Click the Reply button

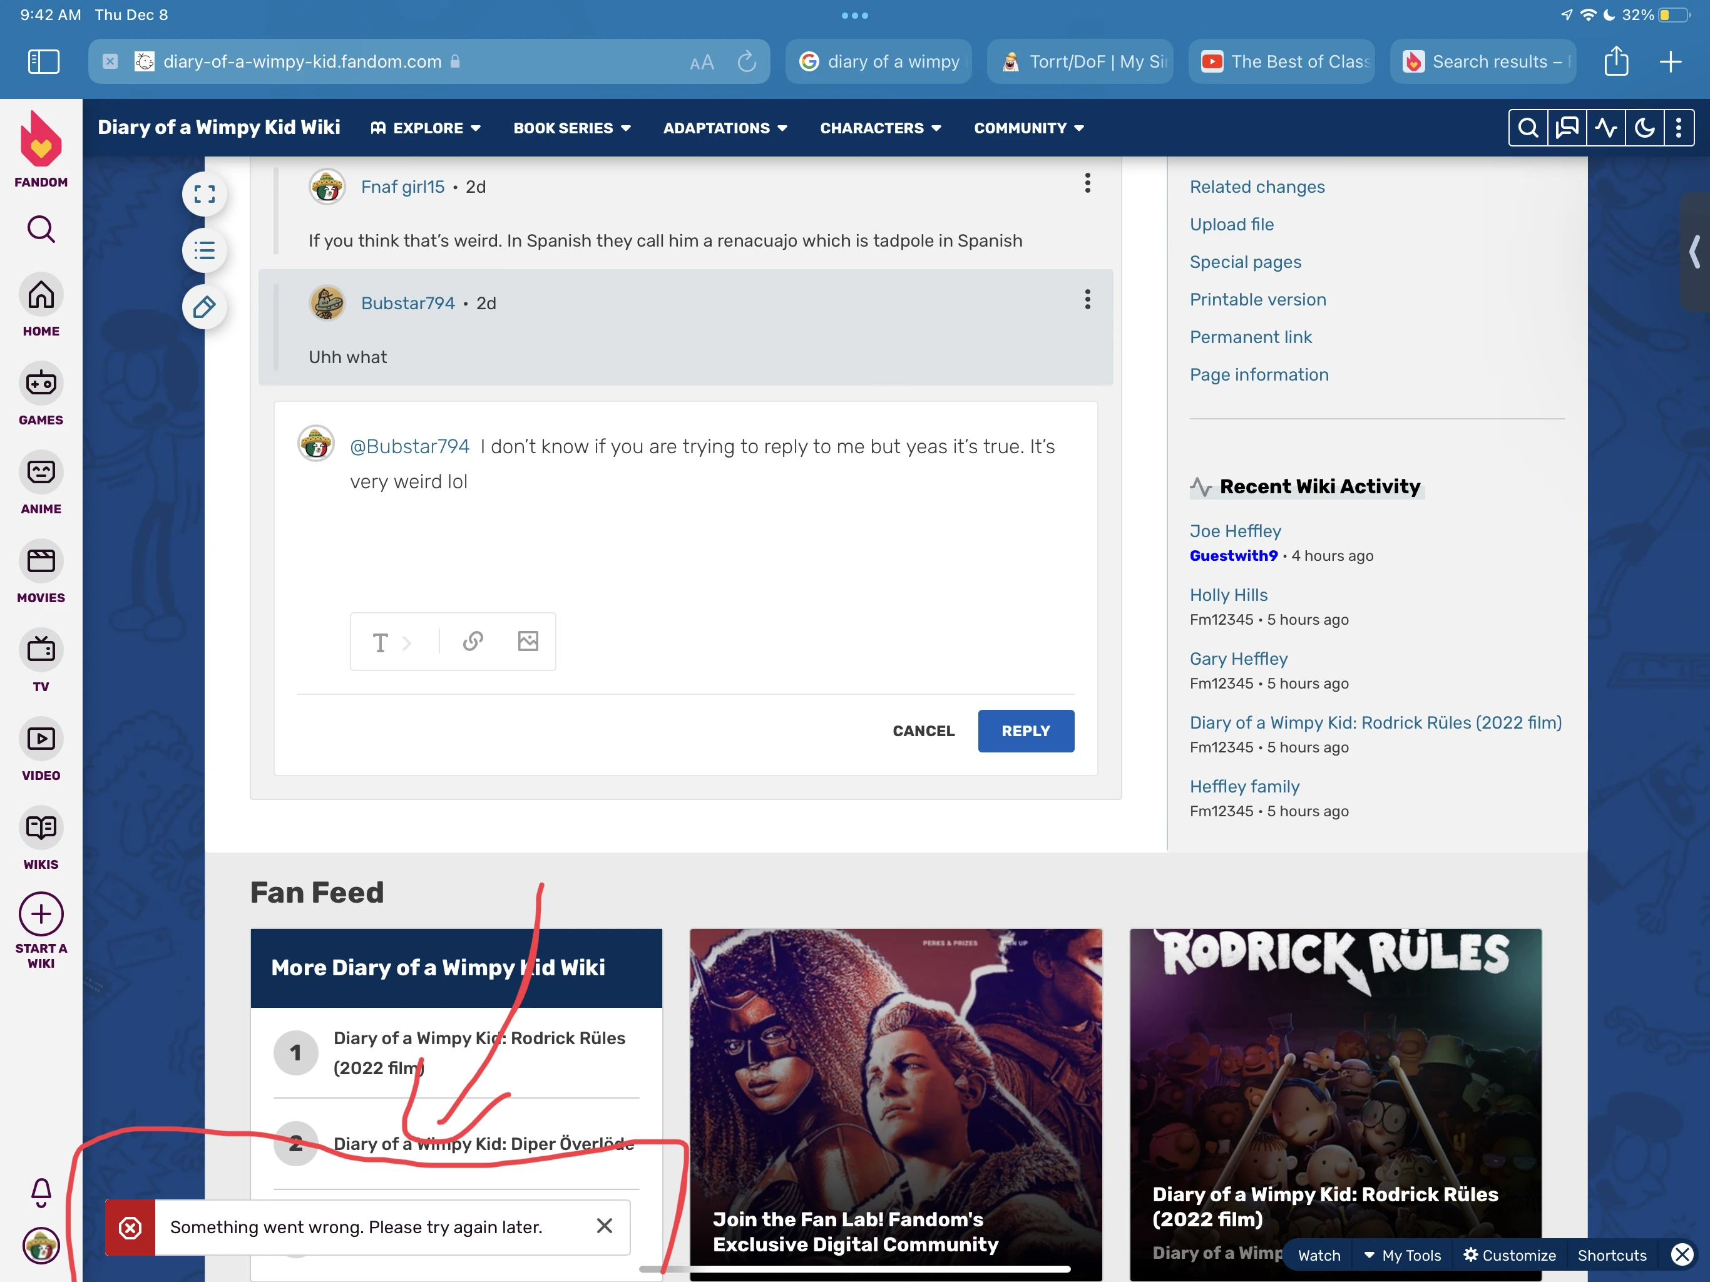coord(1026,731)
